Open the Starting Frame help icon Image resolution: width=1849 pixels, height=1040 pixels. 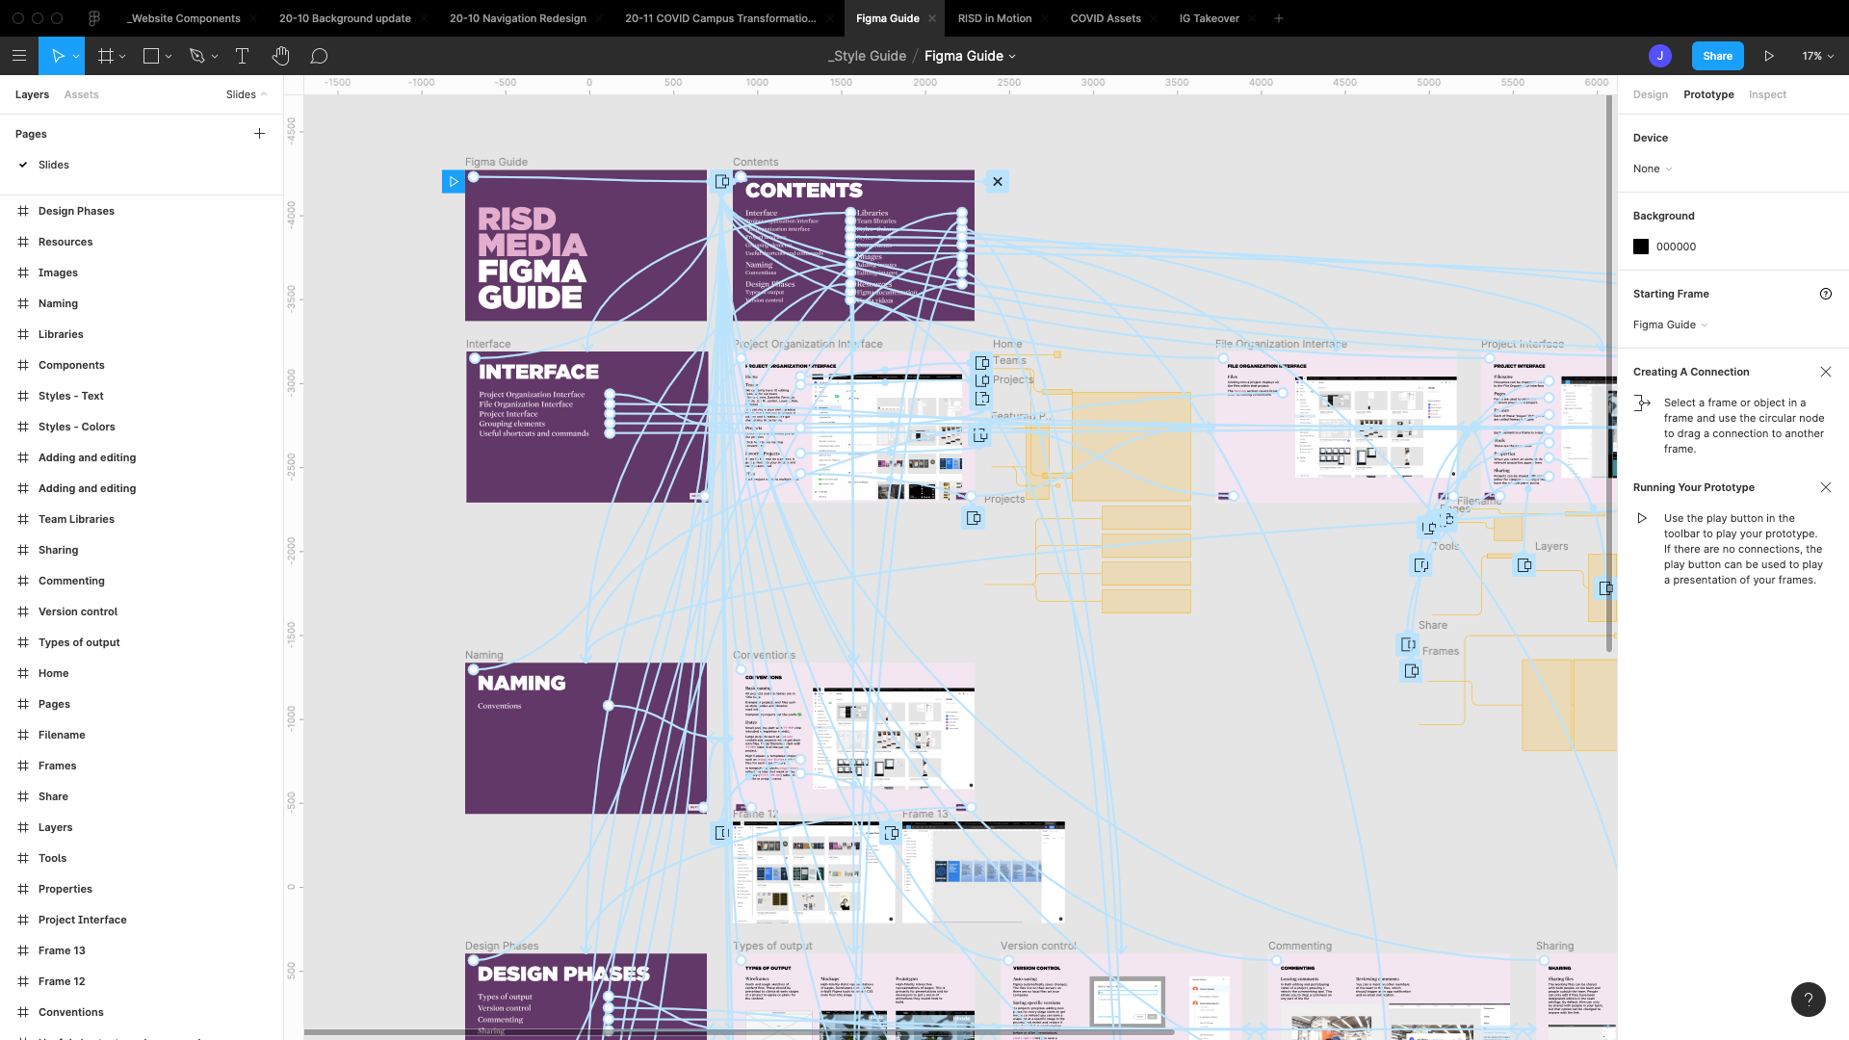coord(1825,294)
